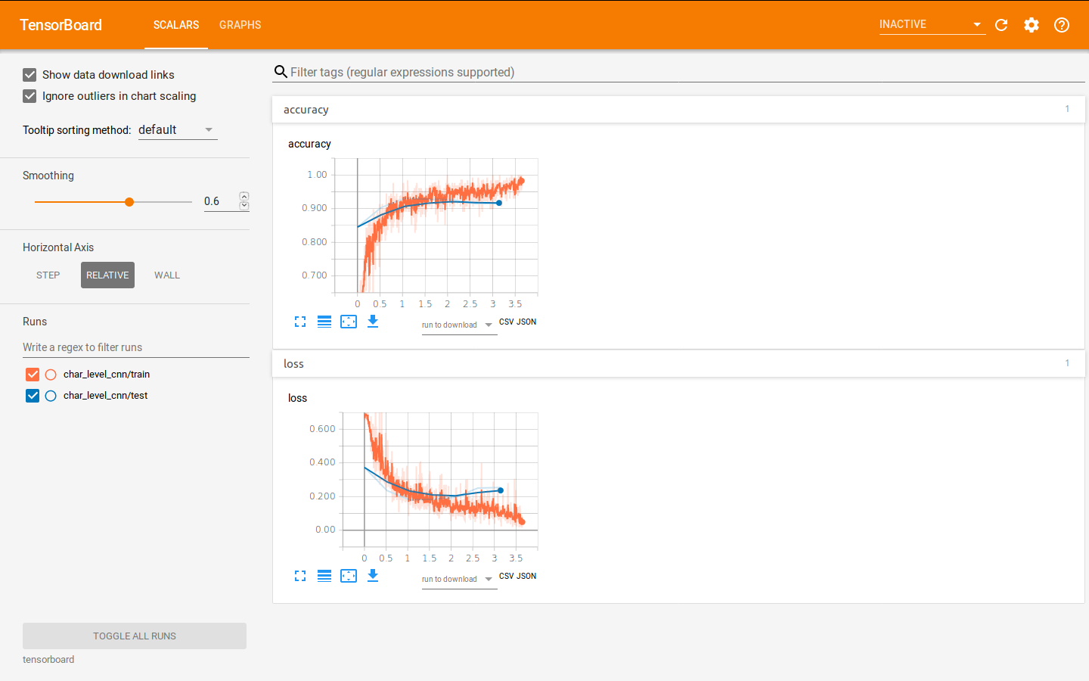Screen dimensions: 1089x681
Task: Click char_level_cnn/test run label
Action: tap(106, 396)
